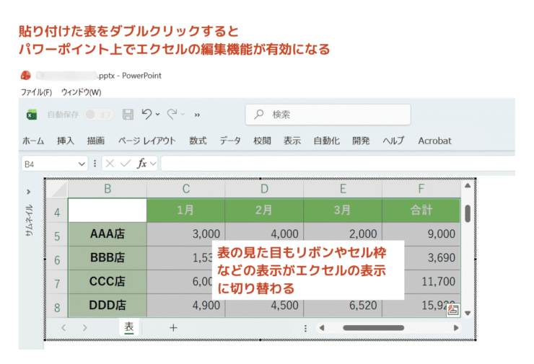The image size is (534, 364).
Task: Click the DDD店 cell
Action: 108,306
